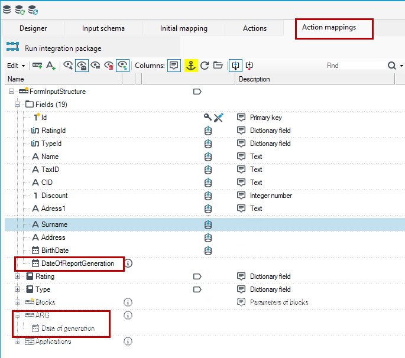The height and width of the screenshot is (358, 405).
Task: Click the eye with red trash icon
Action: [109, 66]
